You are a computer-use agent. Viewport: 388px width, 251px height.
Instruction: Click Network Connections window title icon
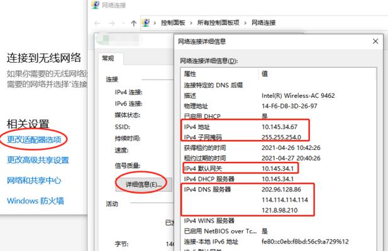tap(95, 4)
